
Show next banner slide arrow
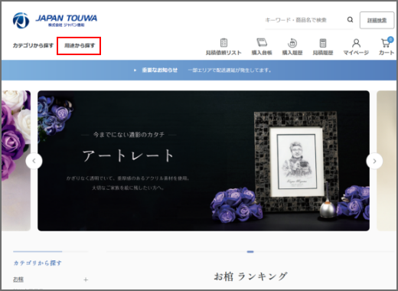point(374,161)
